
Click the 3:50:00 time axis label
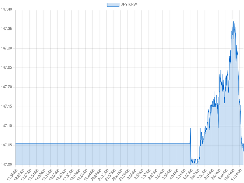(x=167, y=174)
